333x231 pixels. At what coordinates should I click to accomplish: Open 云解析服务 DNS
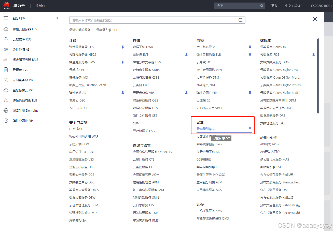point(207,78)
